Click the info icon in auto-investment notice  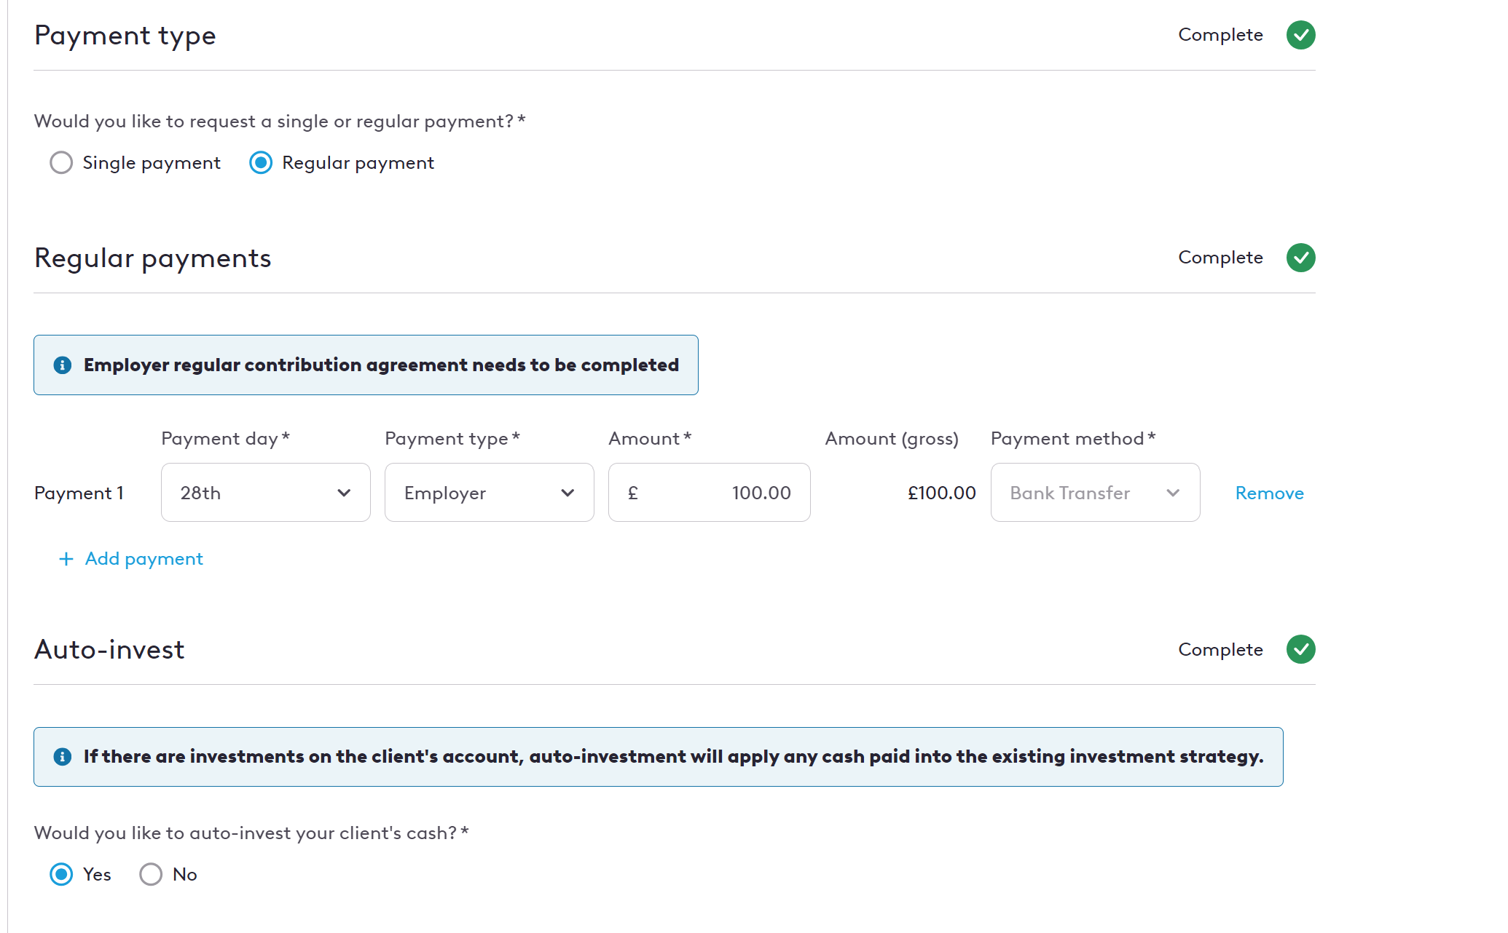[x=63, y=757]
